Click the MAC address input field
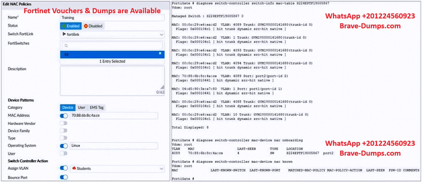The image size is (422, 182). pyautogui.click(x=114, y=116)
